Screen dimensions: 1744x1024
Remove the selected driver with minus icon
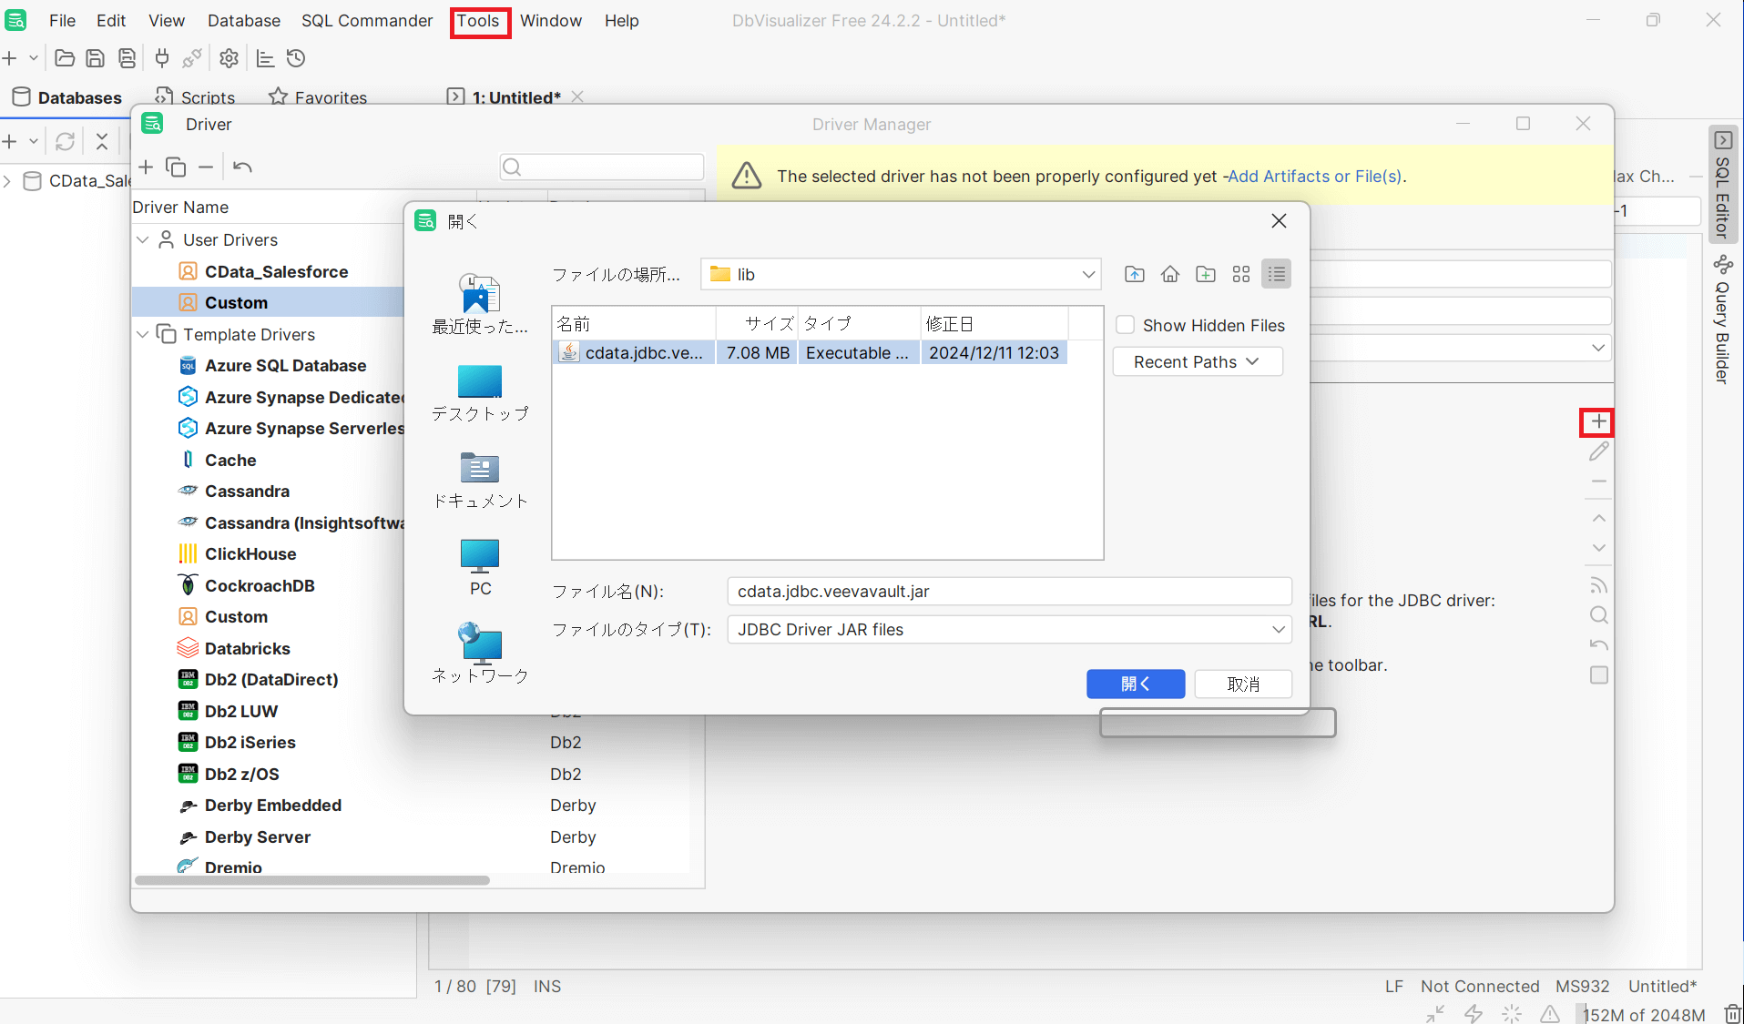[206, 167]
